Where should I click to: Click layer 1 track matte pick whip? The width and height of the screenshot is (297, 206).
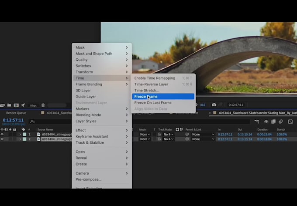pos(159,134)
